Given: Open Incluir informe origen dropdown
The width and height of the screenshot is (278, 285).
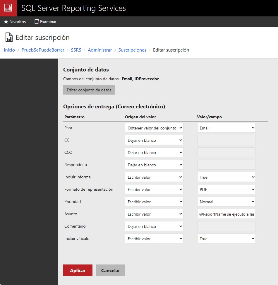Looking at the screenshot, I should tap(154, 177).
